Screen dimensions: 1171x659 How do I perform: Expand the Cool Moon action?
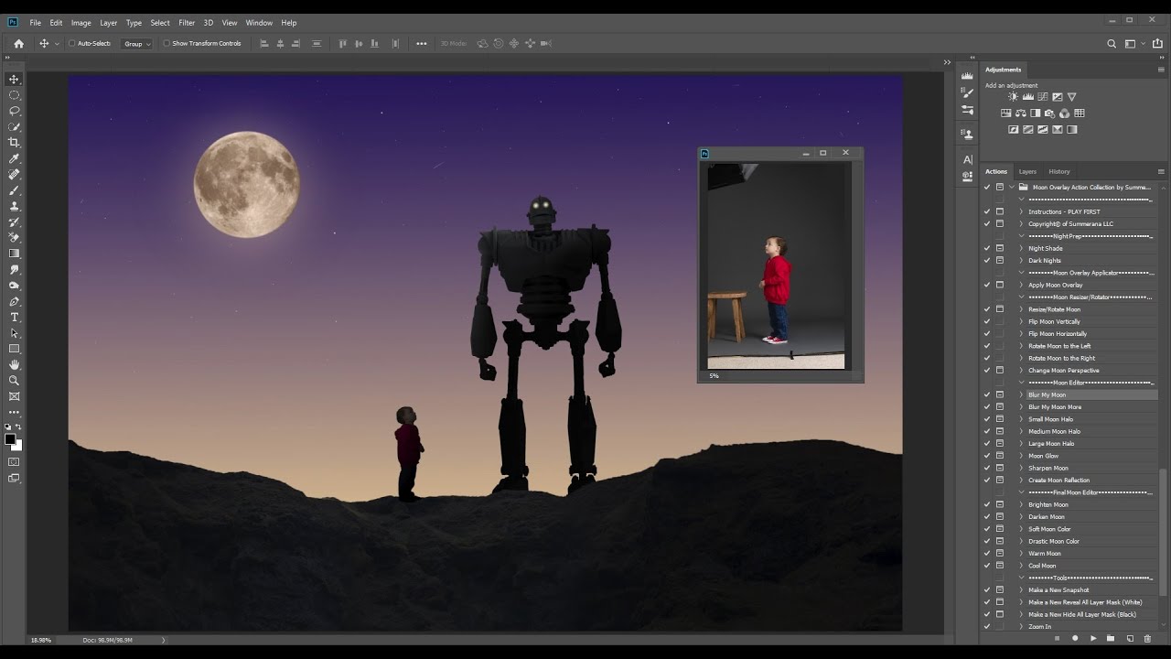pyautogui.click(x=1022, y=566)
